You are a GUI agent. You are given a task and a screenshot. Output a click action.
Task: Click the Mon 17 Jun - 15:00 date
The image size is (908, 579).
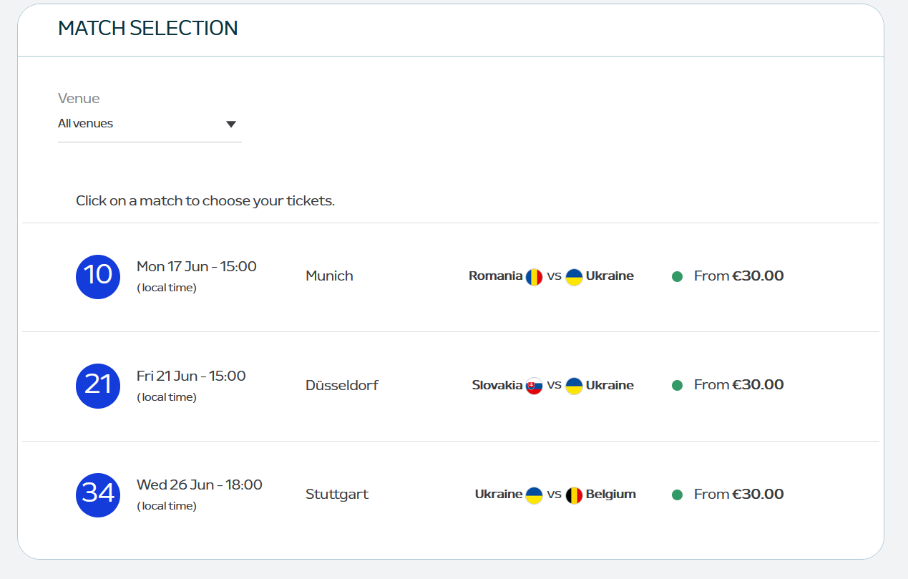tap(197, 266)
